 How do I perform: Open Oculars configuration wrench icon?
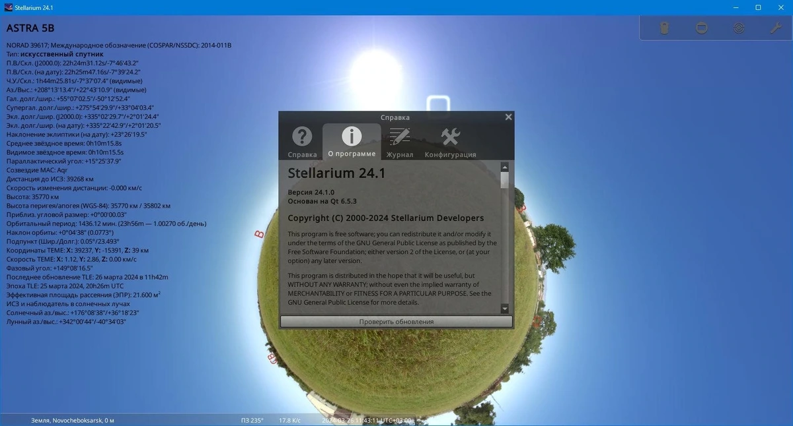point(776,28)
